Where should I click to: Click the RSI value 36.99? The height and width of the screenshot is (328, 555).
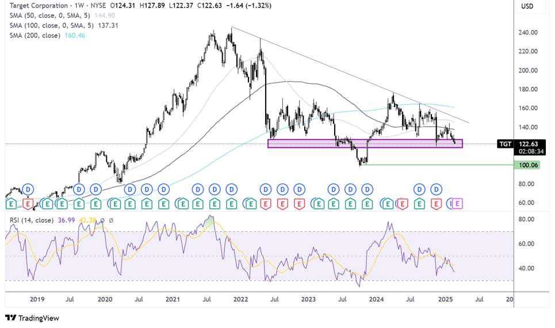coord(66,220)
